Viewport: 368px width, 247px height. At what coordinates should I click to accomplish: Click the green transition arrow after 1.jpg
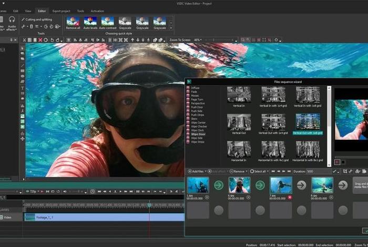pos(219,185)
